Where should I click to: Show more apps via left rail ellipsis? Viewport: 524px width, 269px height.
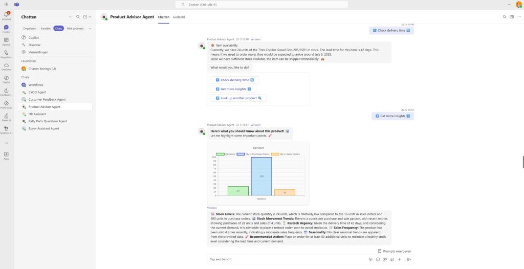point(6,143)
